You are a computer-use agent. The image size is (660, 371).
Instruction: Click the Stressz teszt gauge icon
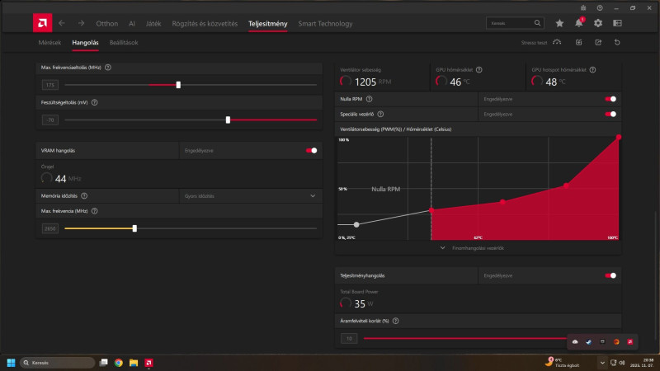[x=557, y=43]
